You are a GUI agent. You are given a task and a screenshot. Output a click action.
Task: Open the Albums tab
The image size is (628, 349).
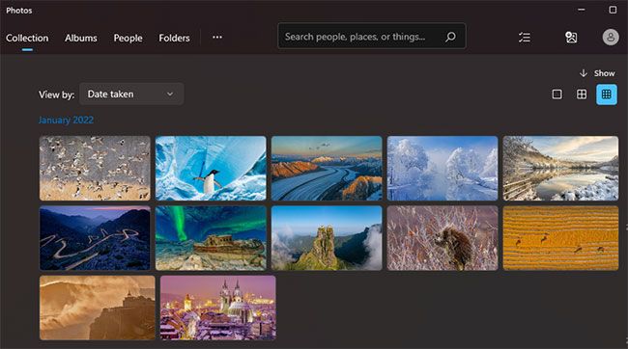81,38
